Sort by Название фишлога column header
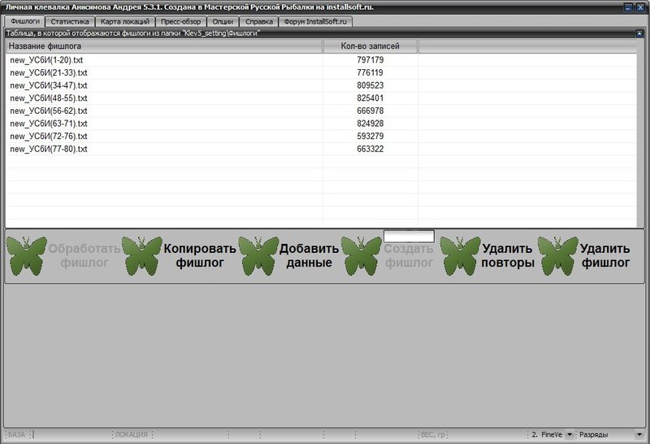The height and width of the screenshot is (444, 650). pos(164,46)
